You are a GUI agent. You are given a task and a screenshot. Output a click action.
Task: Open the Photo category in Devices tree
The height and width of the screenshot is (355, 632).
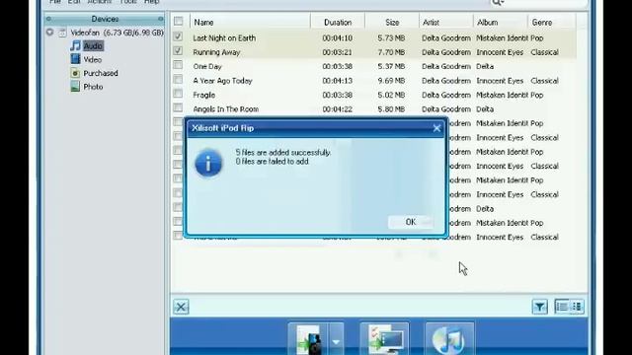tap(93, 87)
